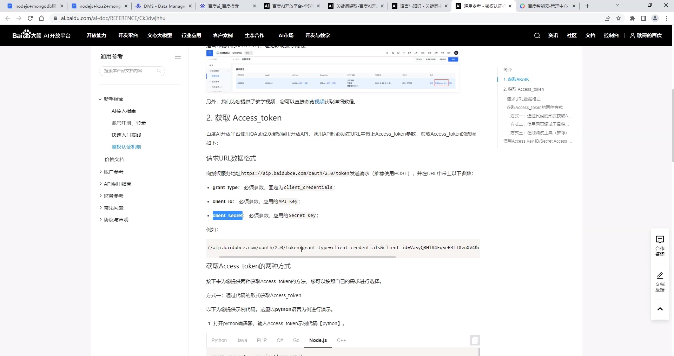This screenshot has height=356, width=674.
Task: Copy the Node.js sample code
Action: pos(475,340)
